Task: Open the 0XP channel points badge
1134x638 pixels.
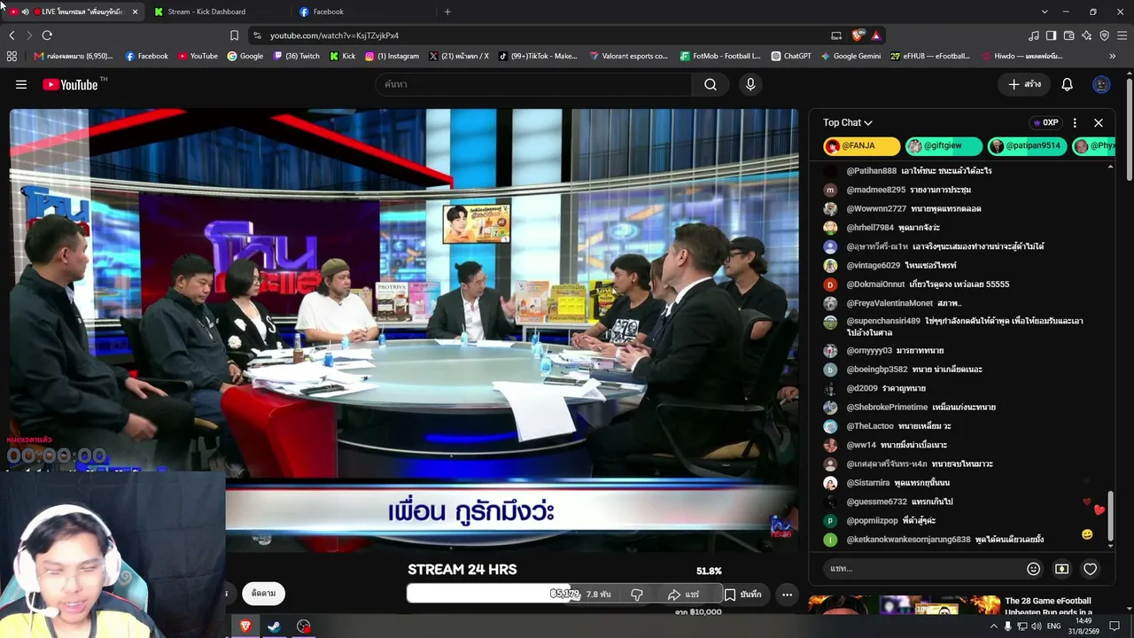Action: point(1045,122)
